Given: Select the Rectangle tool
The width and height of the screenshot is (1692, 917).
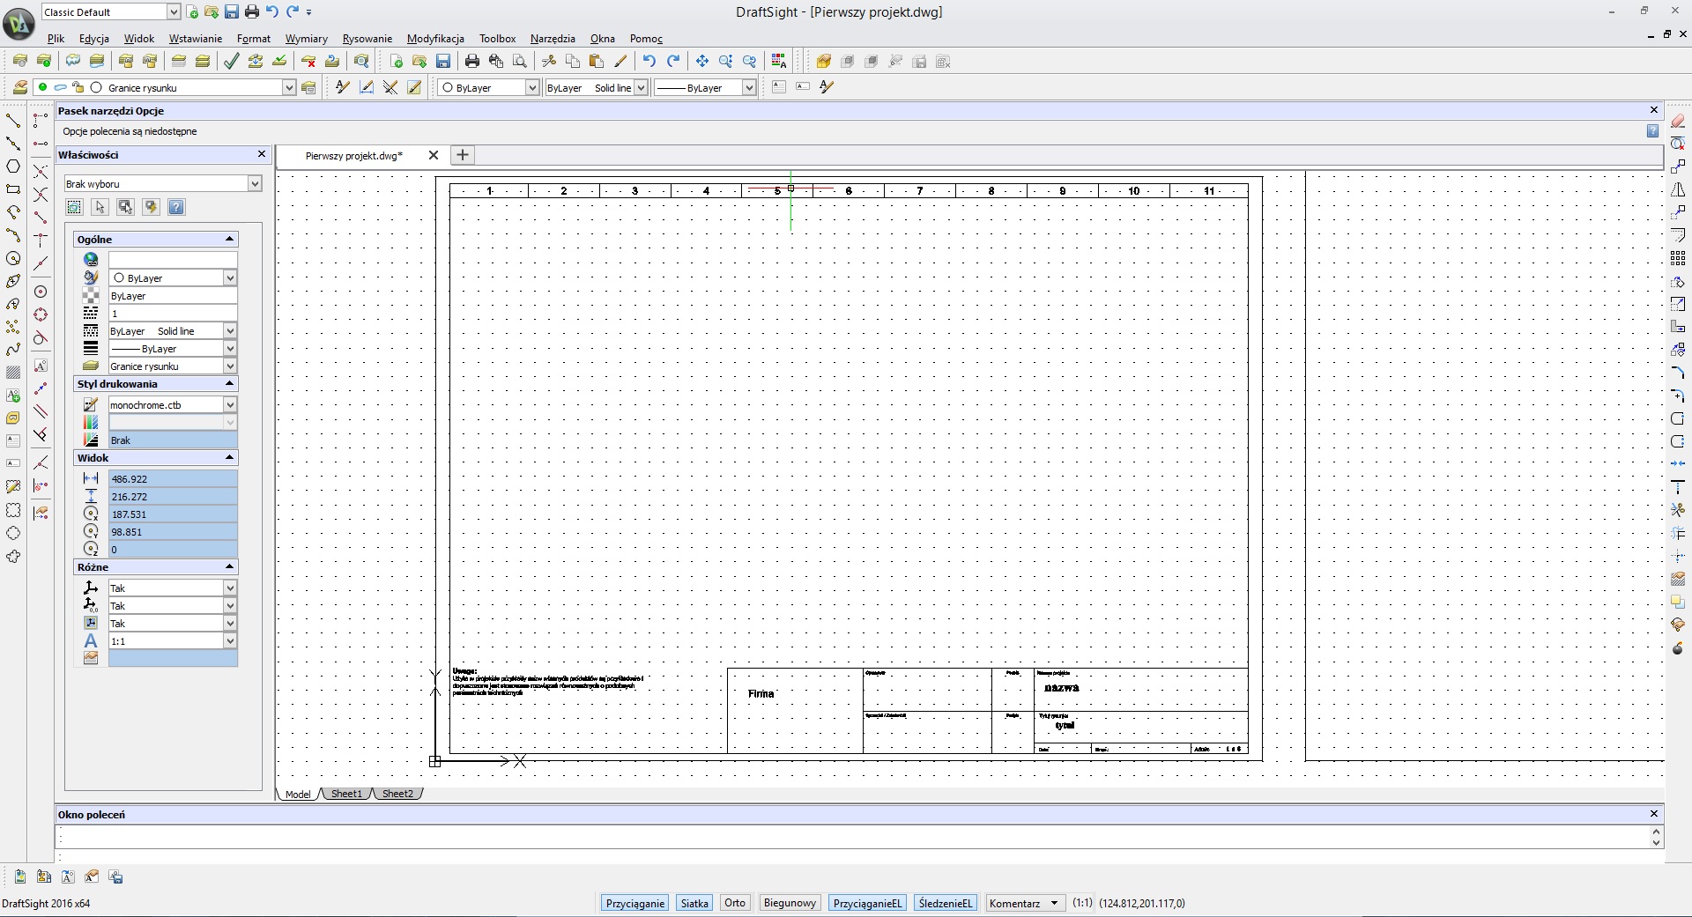Looking at the screenshot, I should (13, 189).
